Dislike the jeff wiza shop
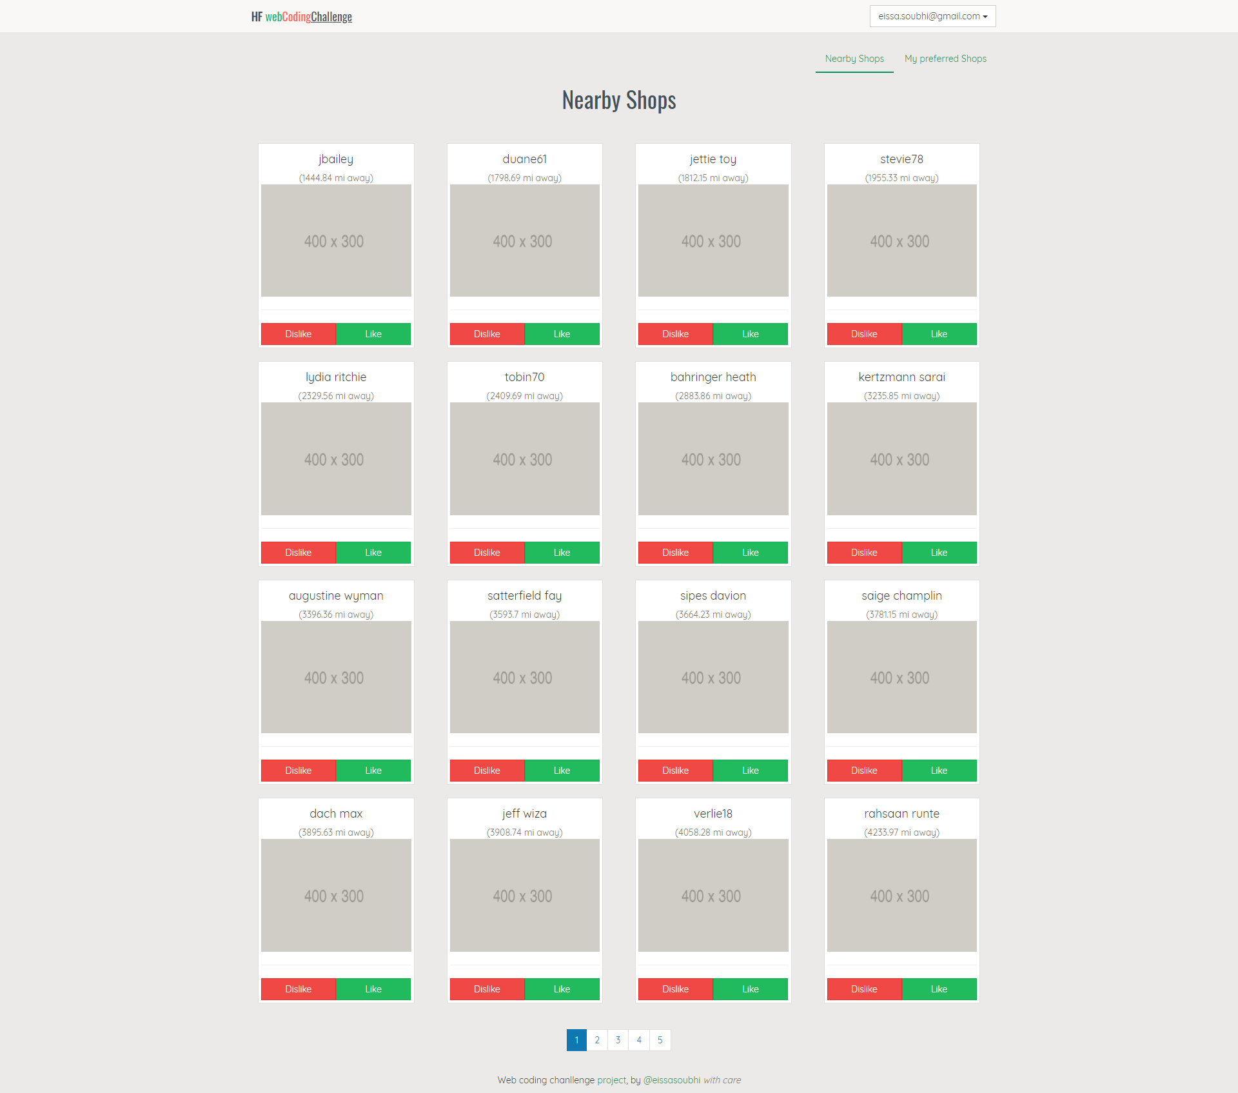 pyautogui.click(x=487, y=989)
